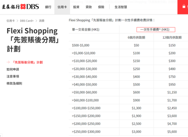188x137 pixels.
Task: Select the >$10,000-$20,000 row label
Action: 84,61
